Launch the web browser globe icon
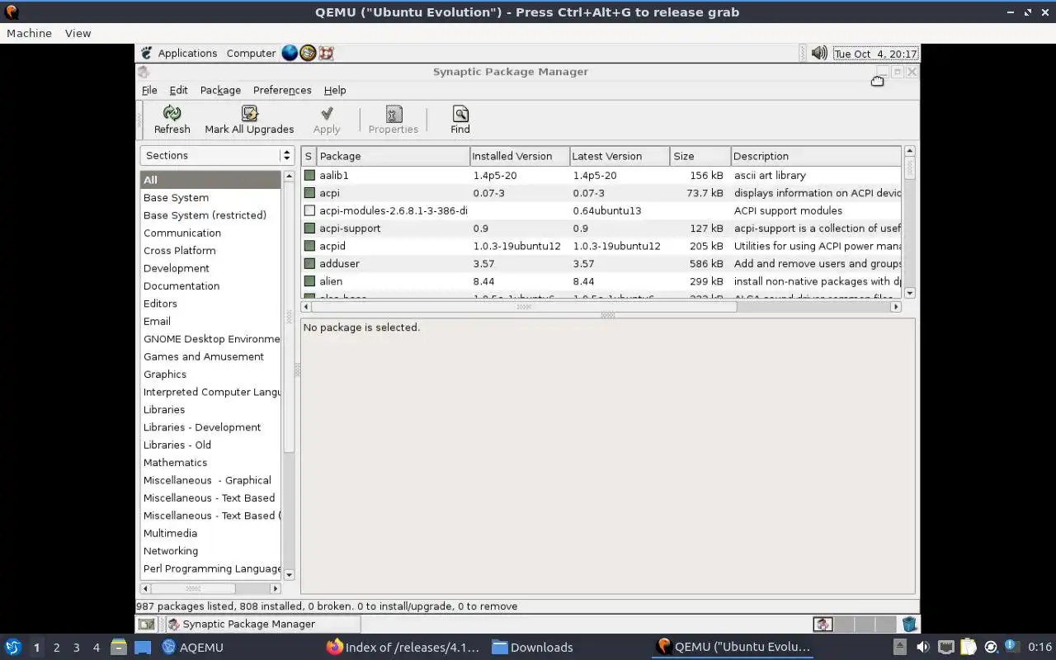The height and width of the screenshot is (660, 1056). (290, 53)
